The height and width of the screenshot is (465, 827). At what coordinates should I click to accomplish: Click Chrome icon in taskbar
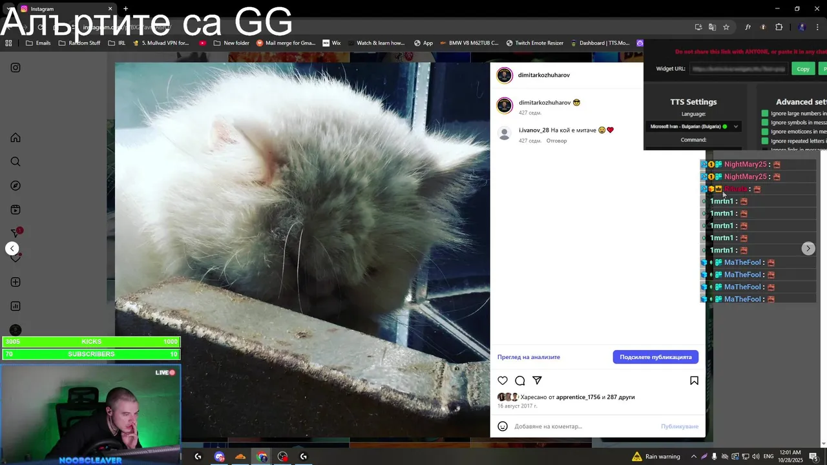click(x=262, y=457)
